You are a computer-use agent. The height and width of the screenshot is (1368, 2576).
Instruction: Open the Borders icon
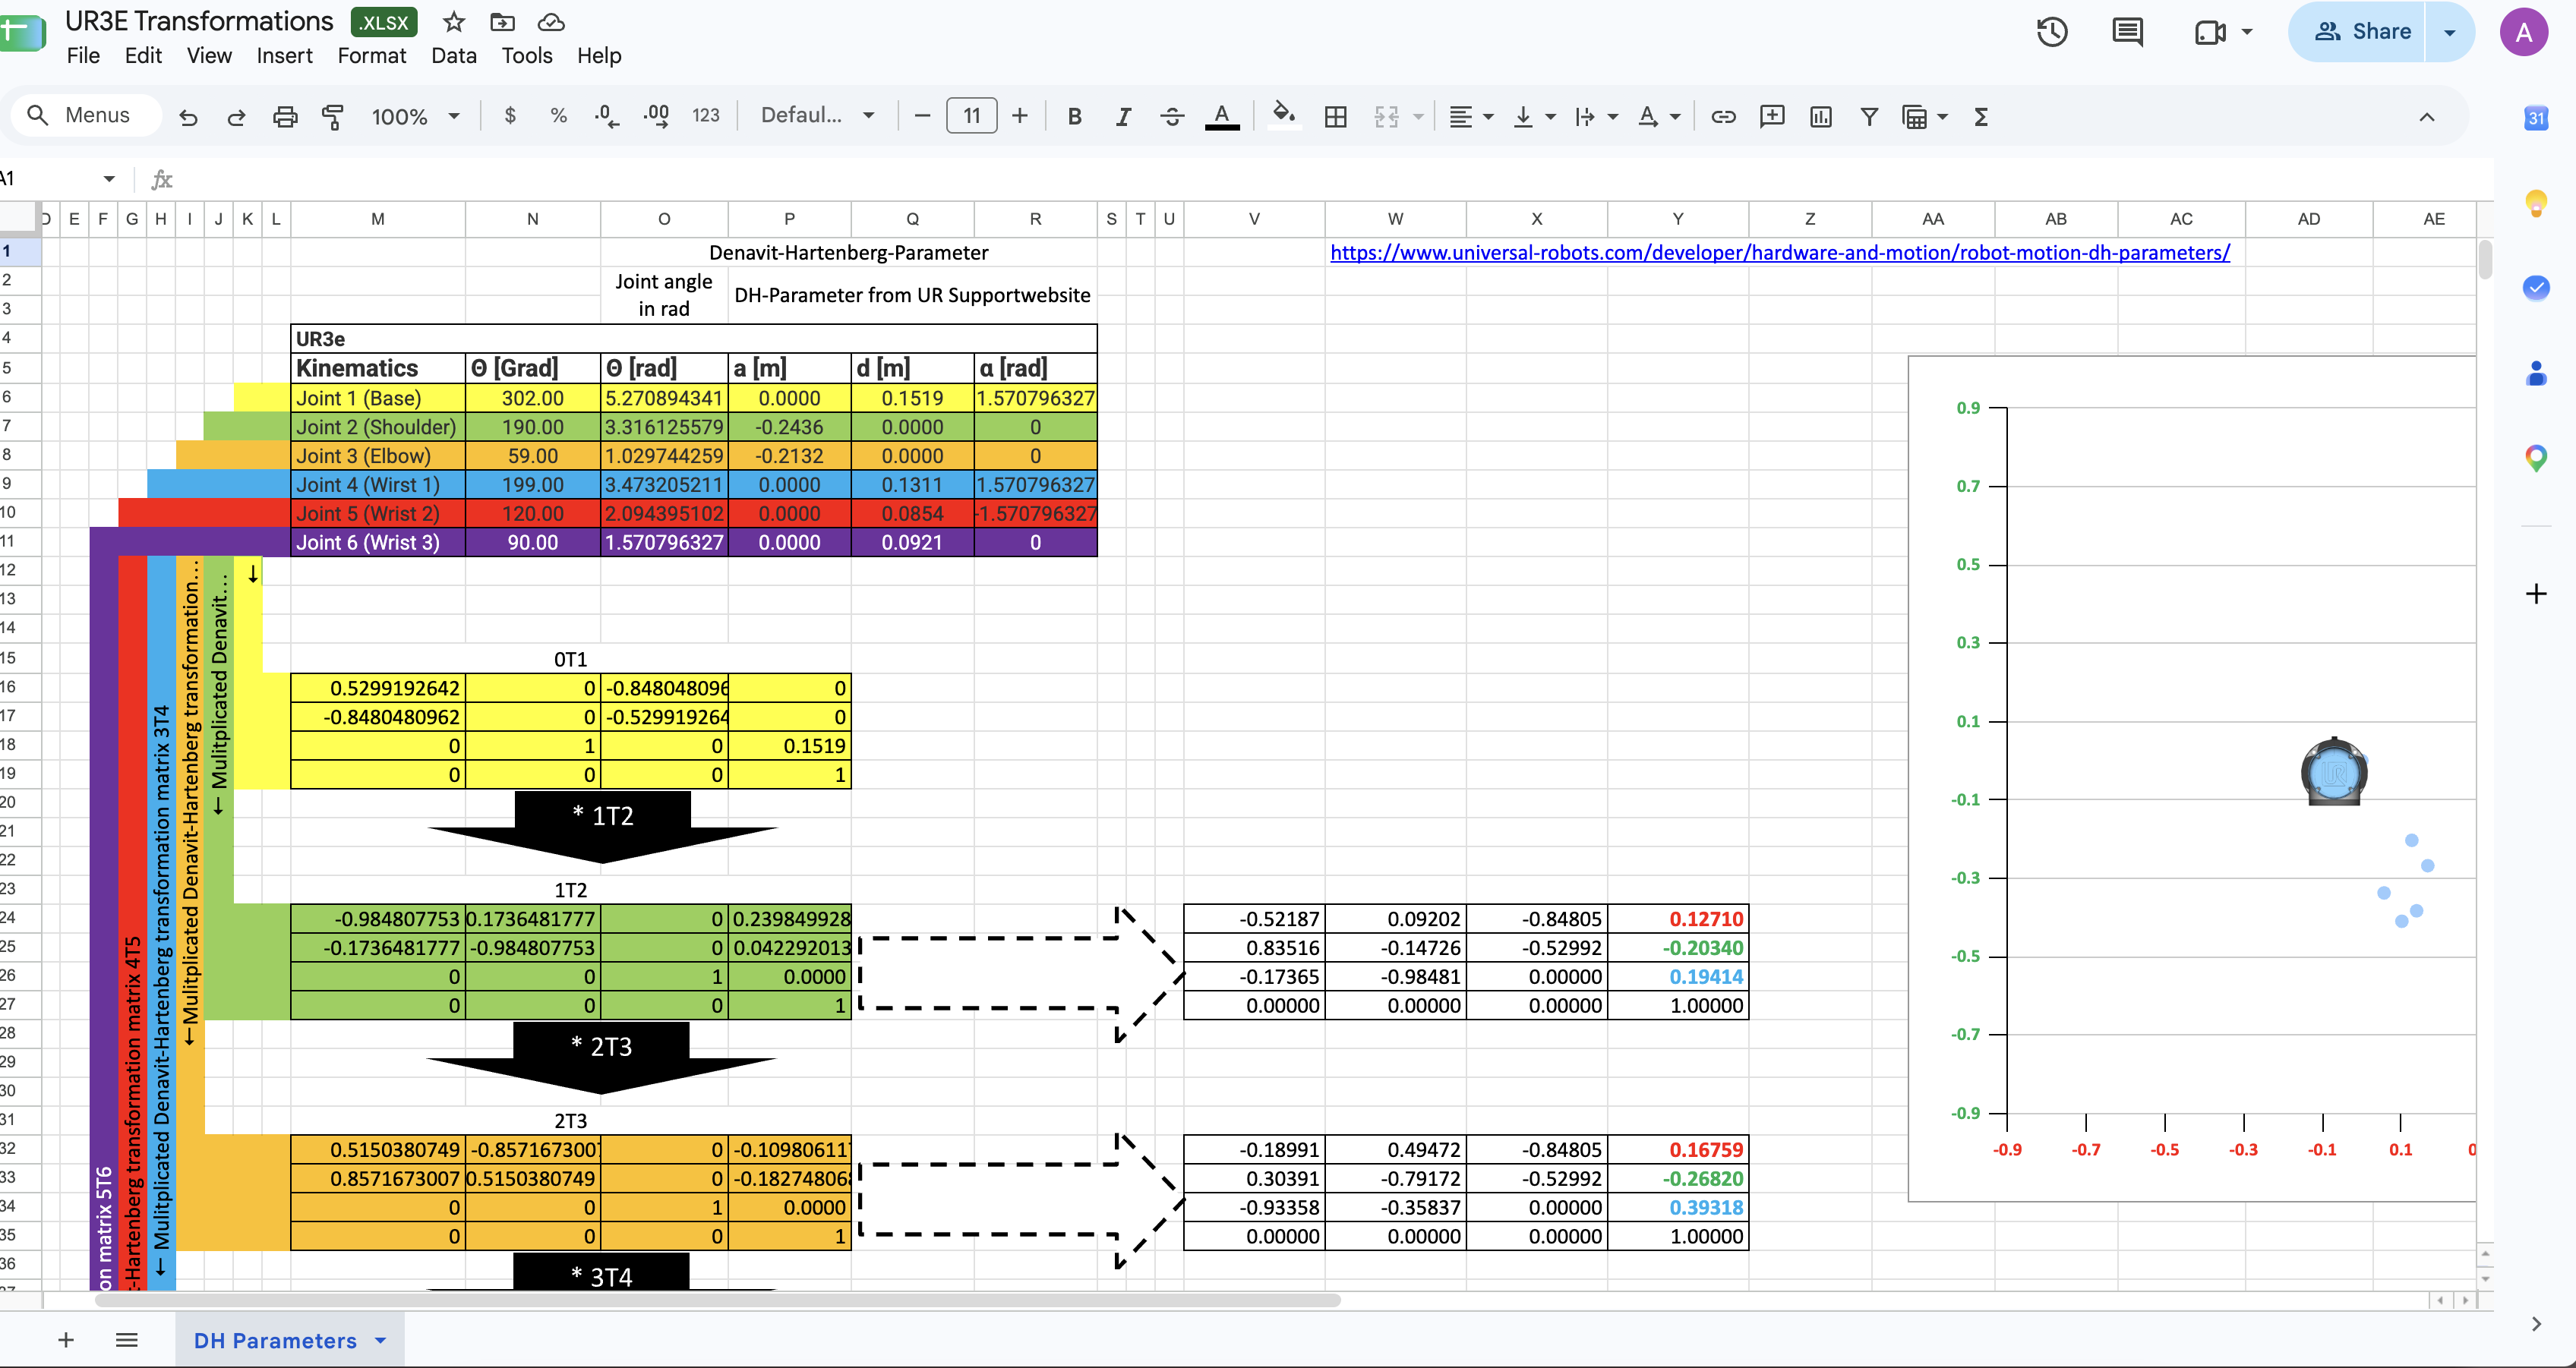point(1335,117)
